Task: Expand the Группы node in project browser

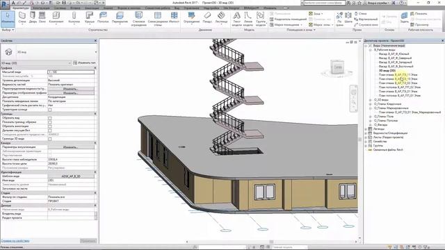Action: click(x=366, y=145)
